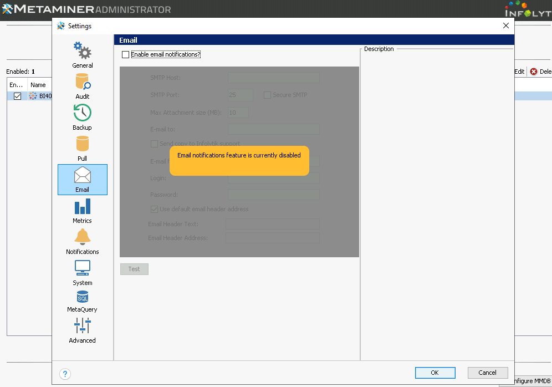
Task: Click the email disabled notification banner
Action: (239, 161)
